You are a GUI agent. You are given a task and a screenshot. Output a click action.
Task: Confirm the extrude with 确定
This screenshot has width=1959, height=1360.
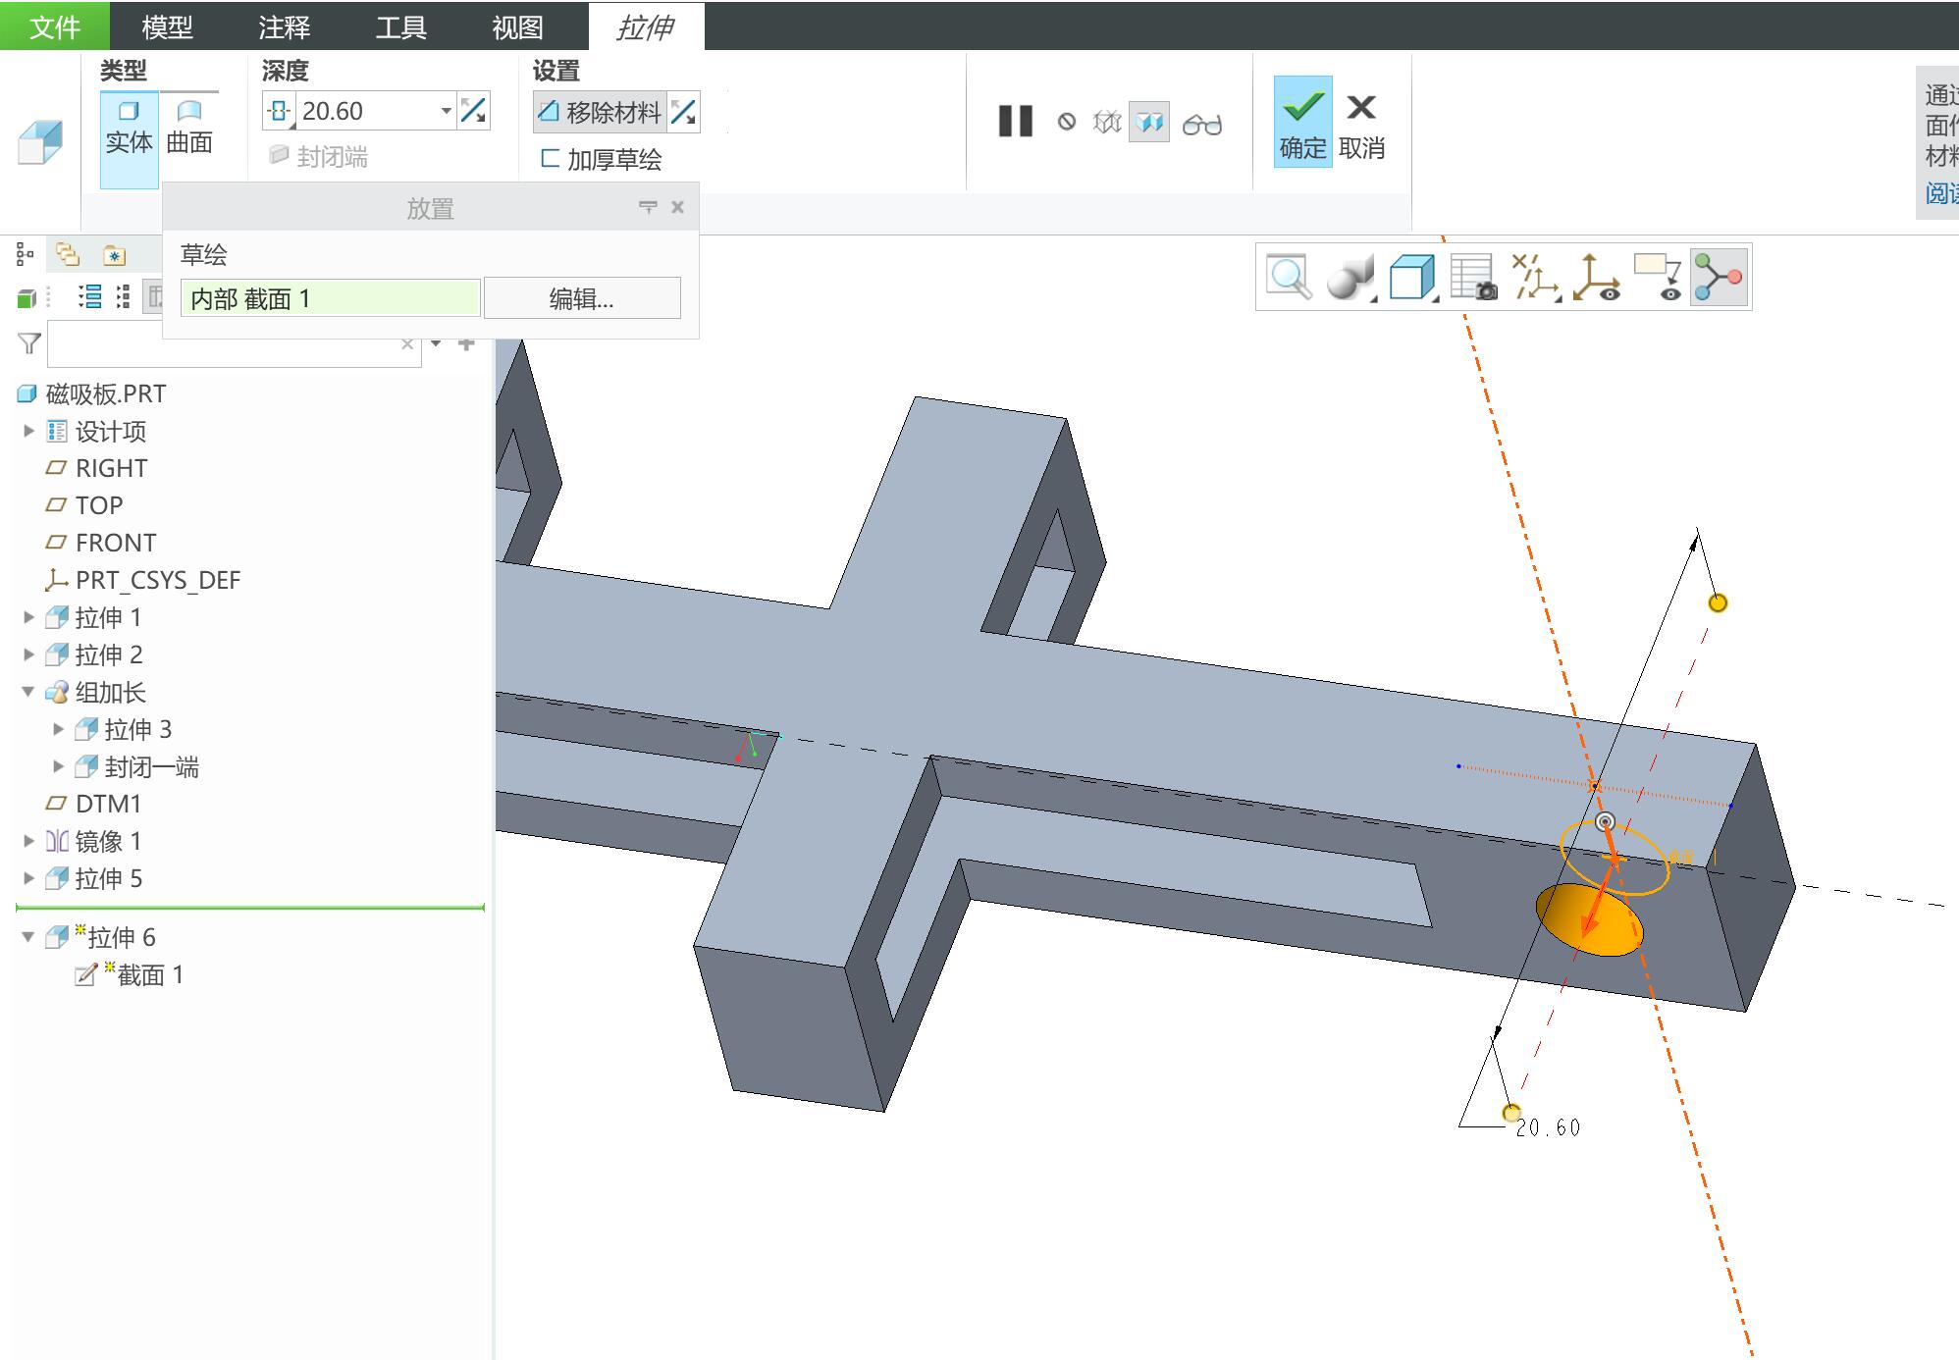point(1302,122)
